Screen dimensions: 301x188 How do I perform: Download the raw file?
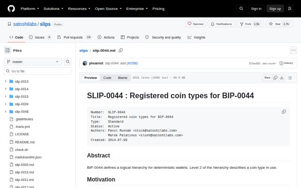(282, 78)
